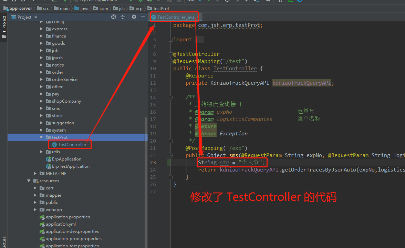Select ErpTestApplication class in tree
Screen dimensions: 405x248
(x=71, y=166)
